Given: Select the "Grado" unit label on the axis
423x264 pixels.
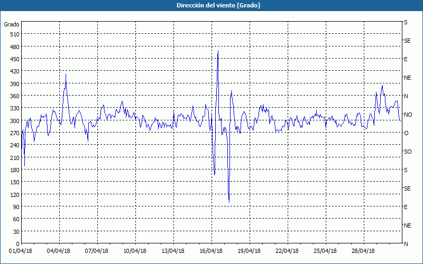Looking at the screenshot, I should tap(12, 24).
